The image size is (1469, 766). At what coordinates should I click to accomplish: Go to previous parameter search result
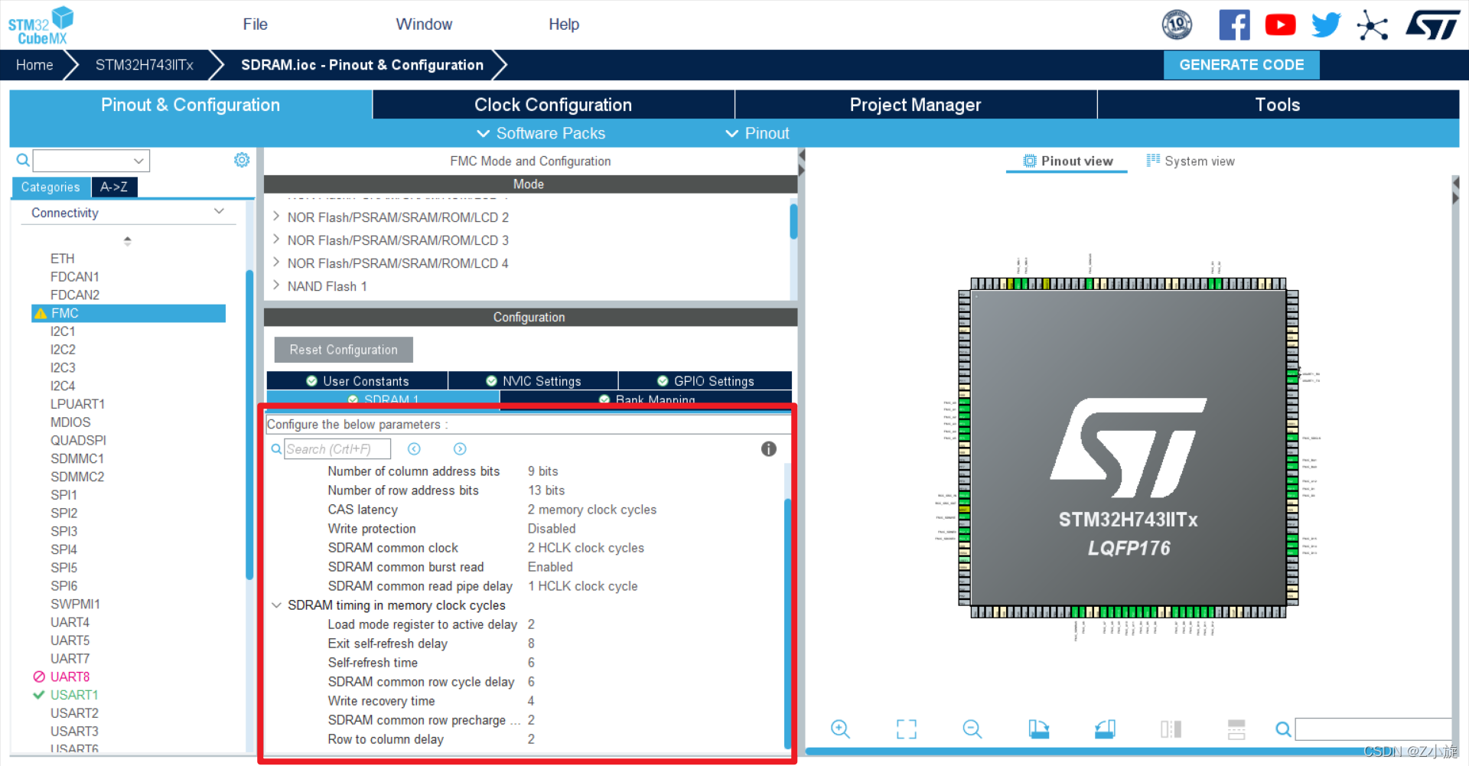(x=414, y=449)
